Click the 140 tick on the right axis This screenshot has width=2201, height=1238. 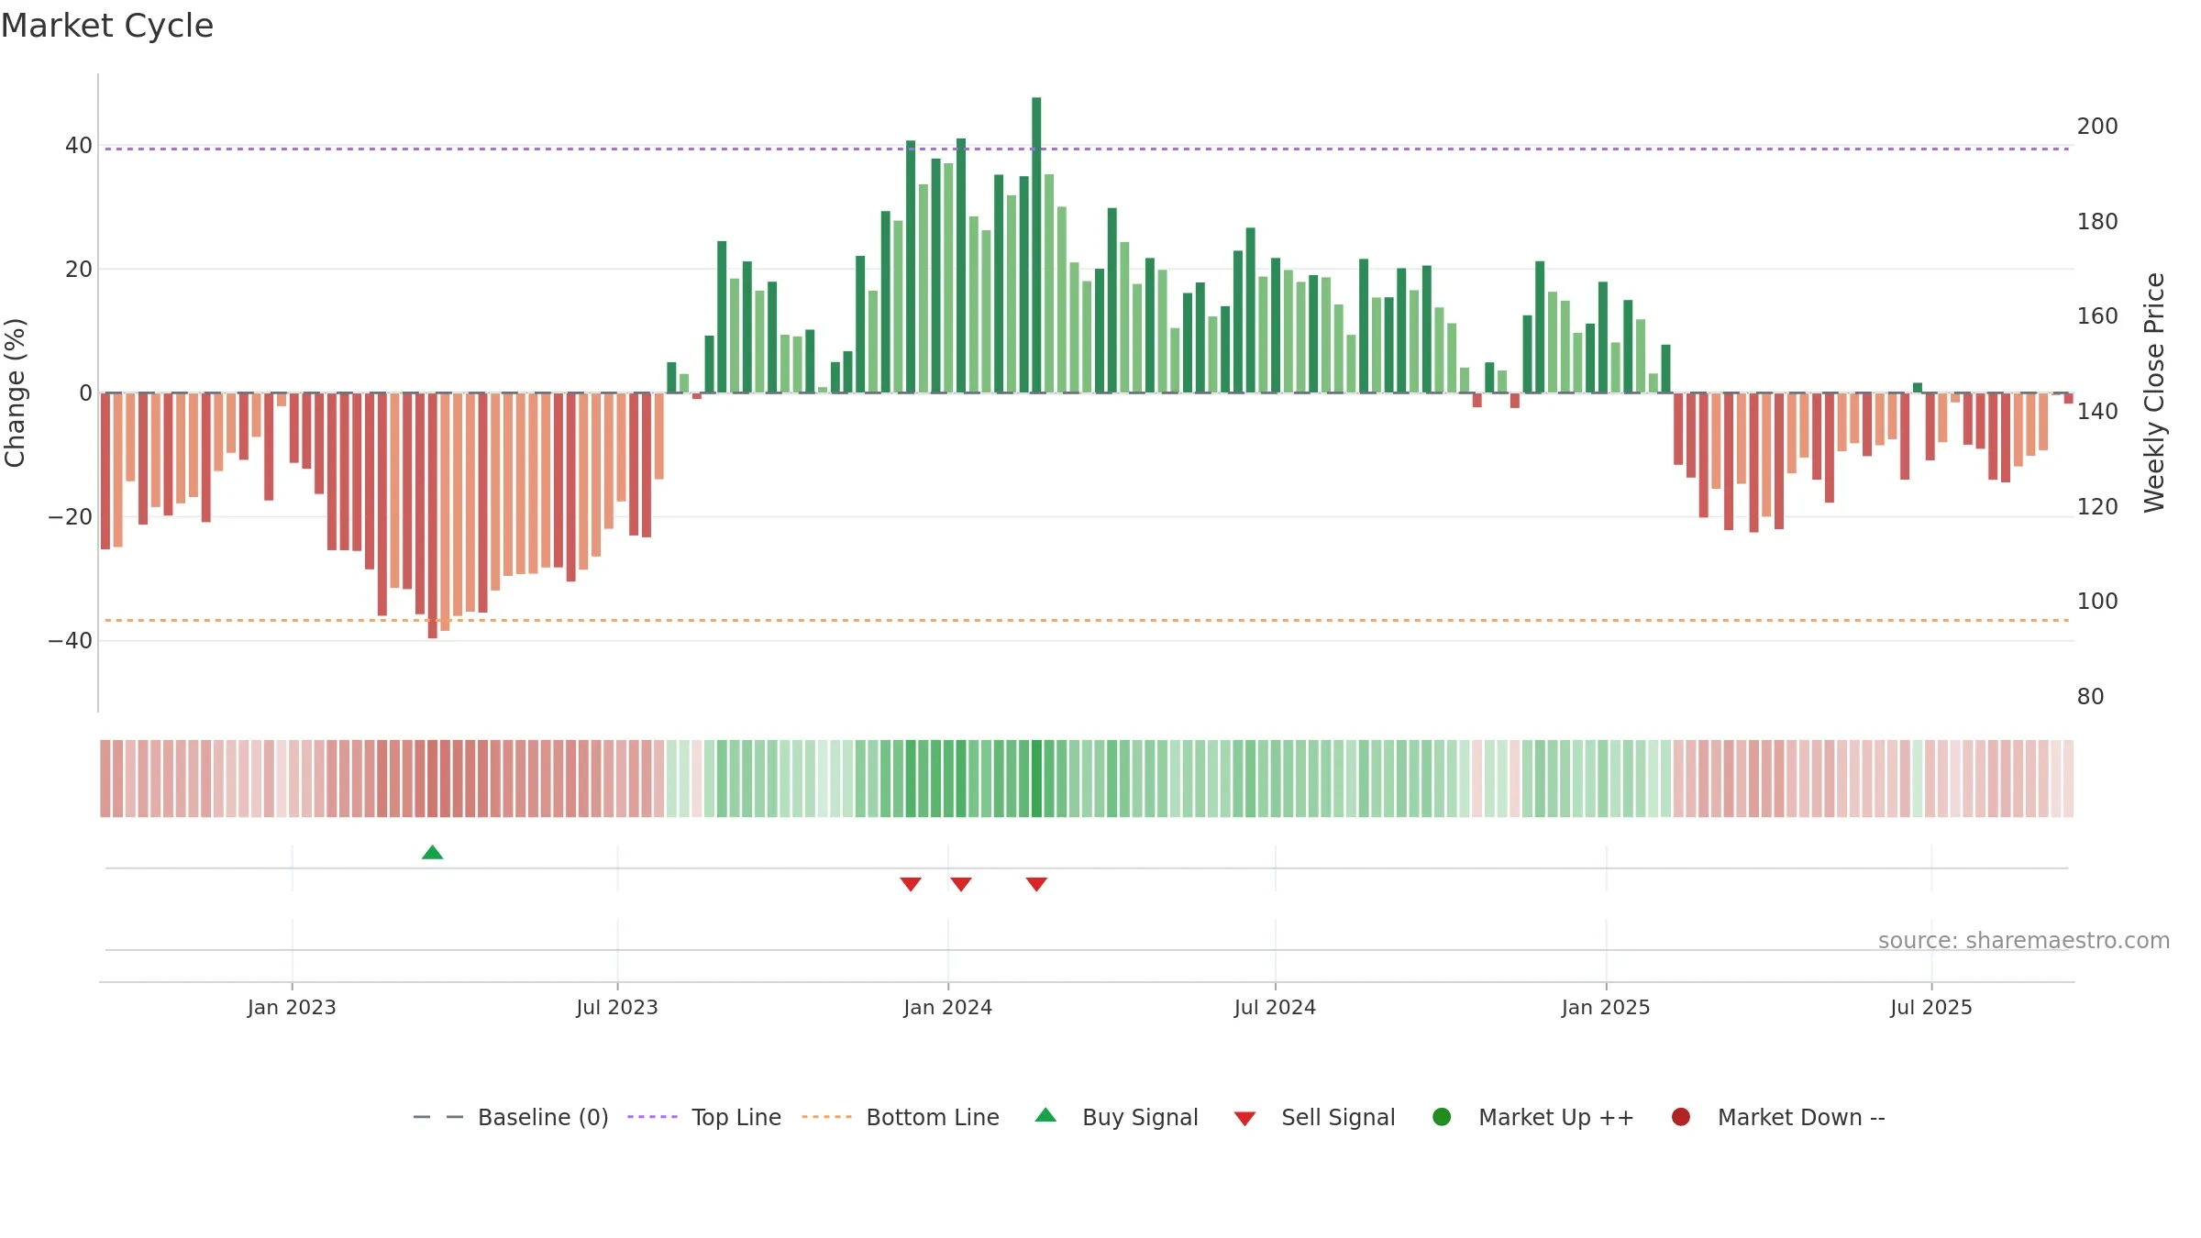click(x=2097, y=412)
